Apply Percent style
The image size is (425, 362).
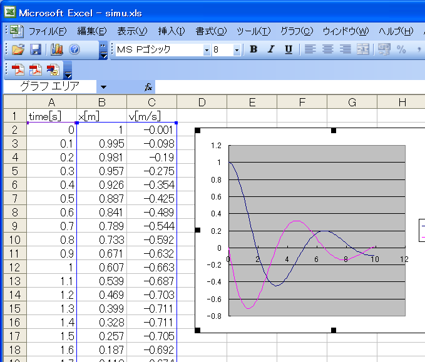tap(401, 49)
